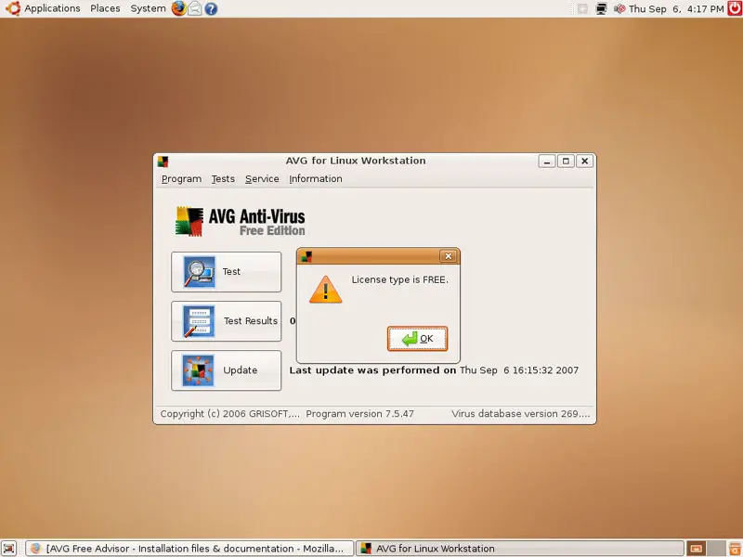Click the clock showing Thu Sep 6, 4:17 PM

point(676,9)
